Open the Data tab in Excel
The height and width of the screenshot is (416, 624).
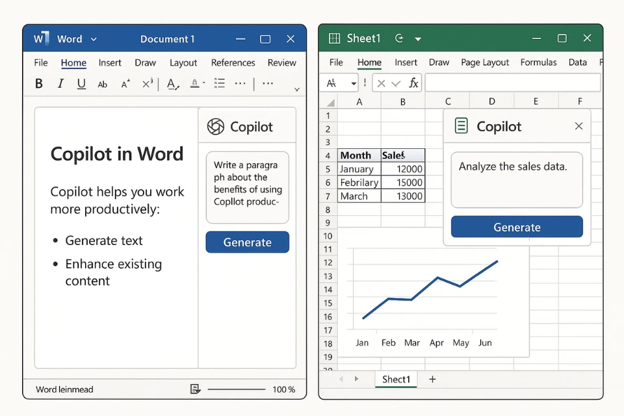click(x=577, y=62)
